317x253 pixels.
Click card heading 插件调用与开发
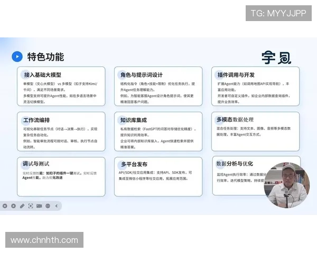click(x=236, y=75)
